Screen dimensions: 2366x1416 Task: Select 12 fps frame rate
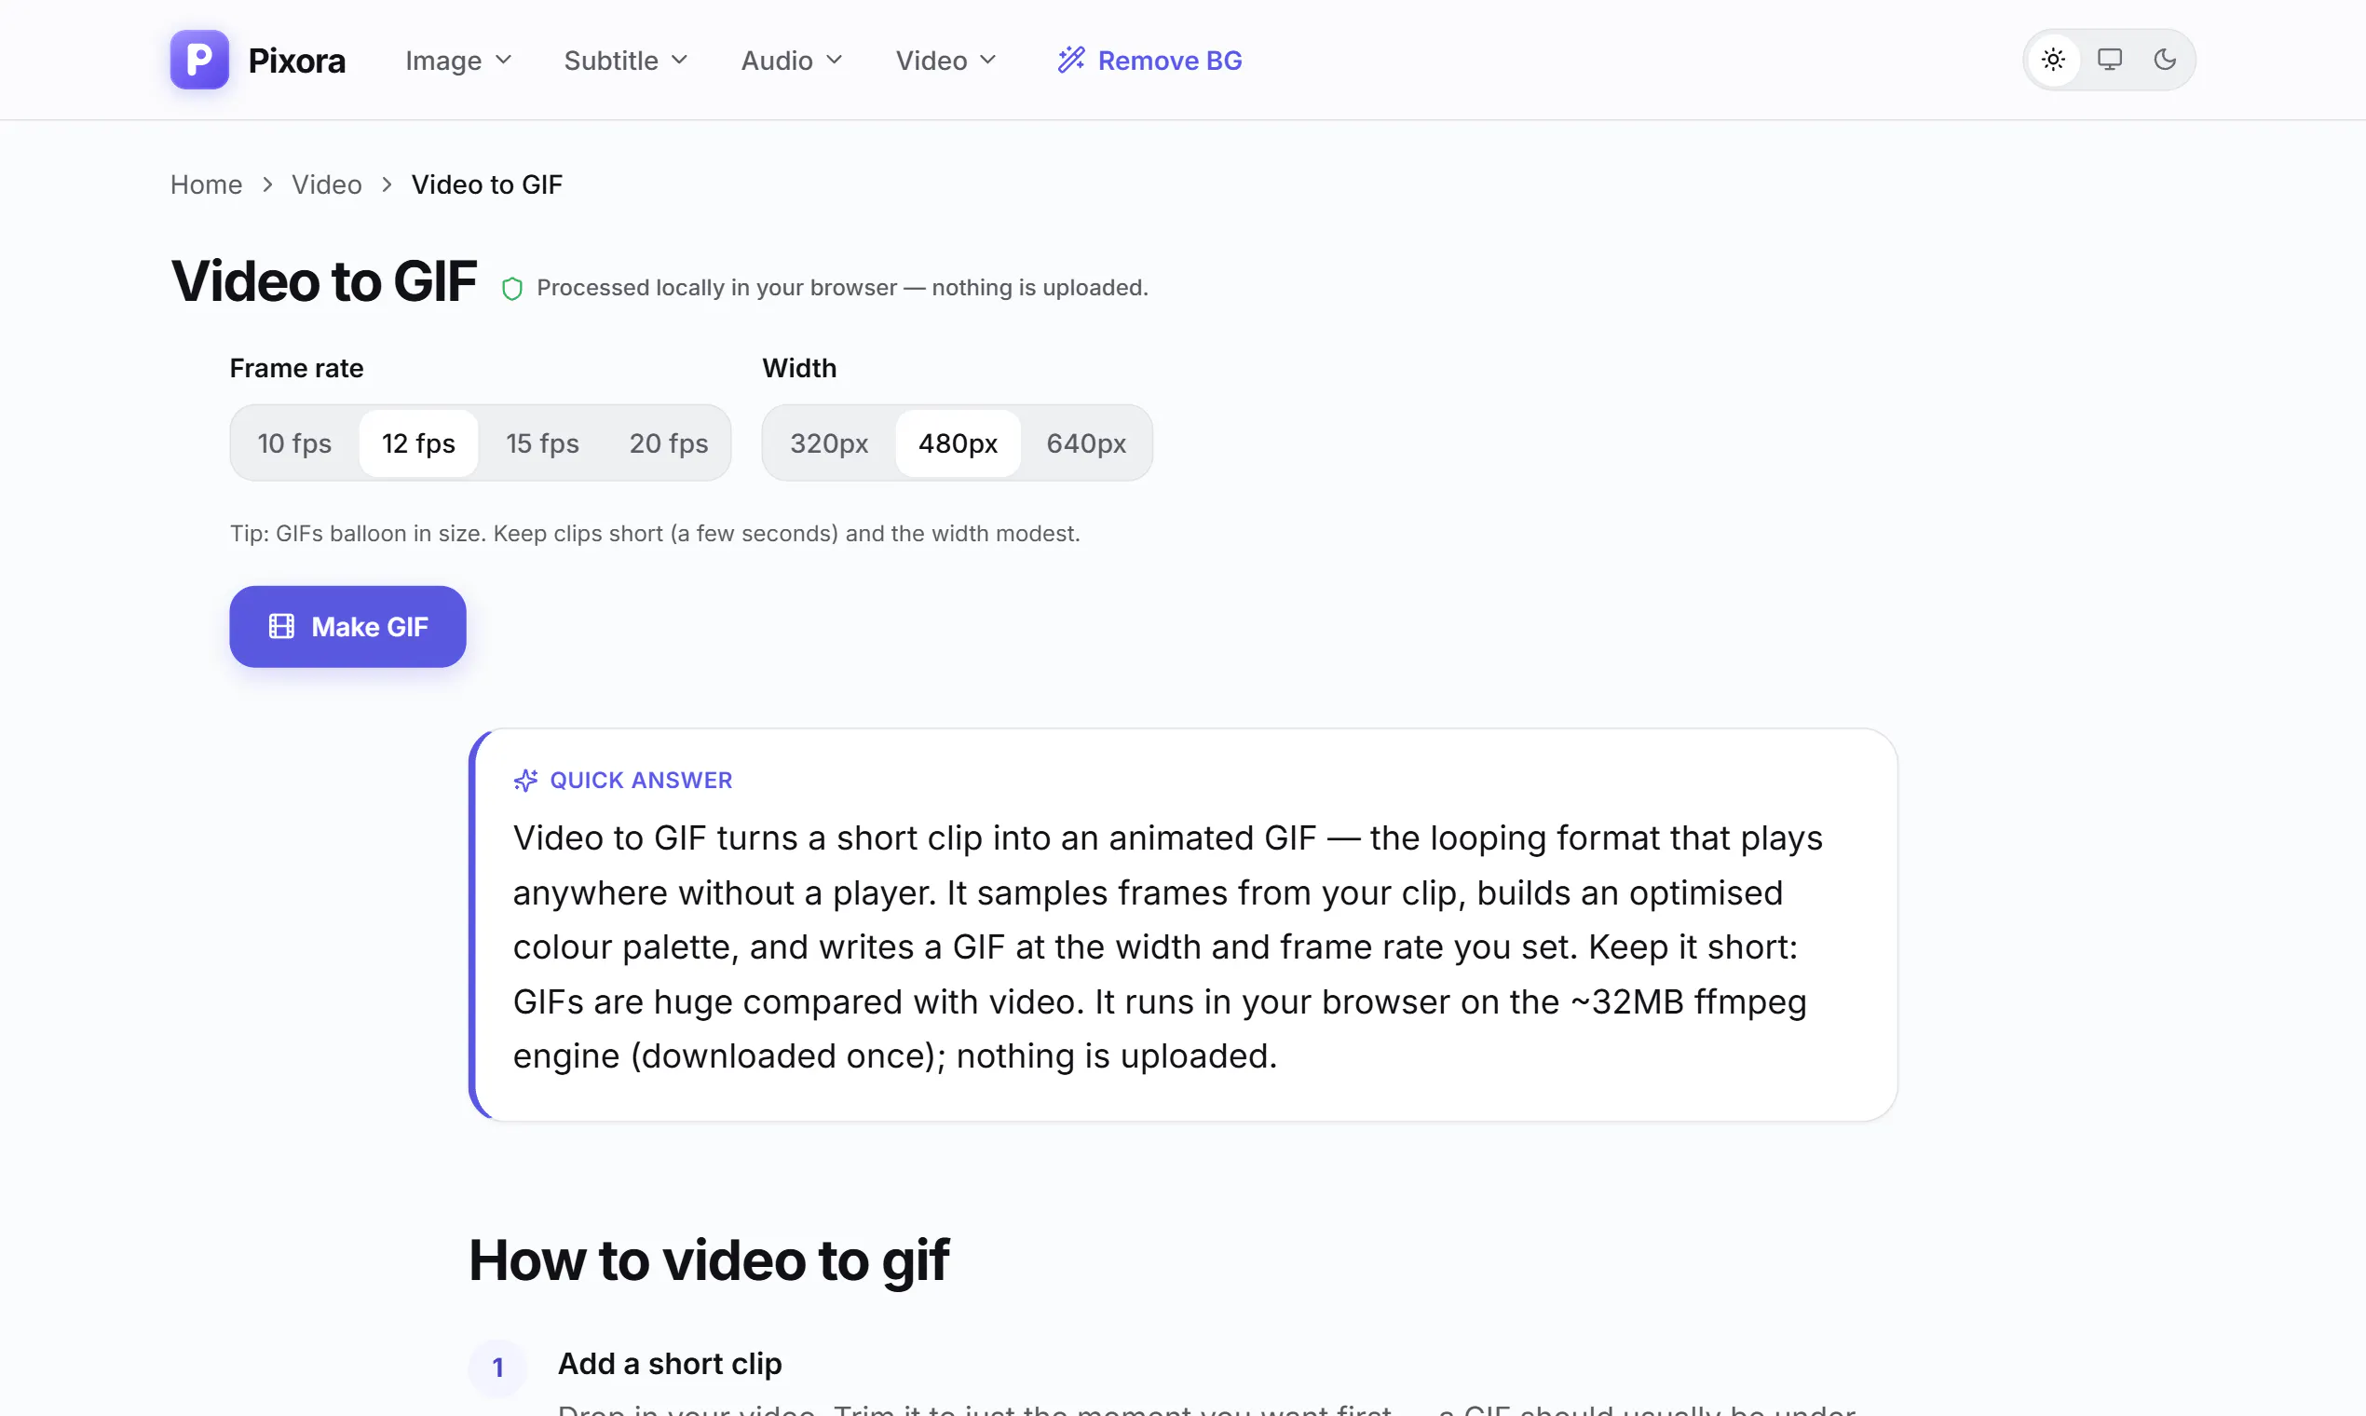pos(419,442)
